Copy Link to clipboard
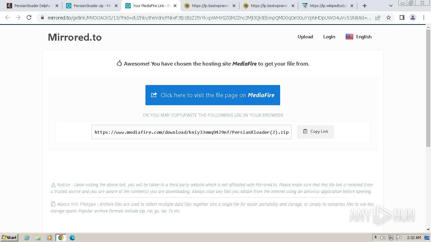This screenshot has height=242, width=431. [x=316, y=132]
